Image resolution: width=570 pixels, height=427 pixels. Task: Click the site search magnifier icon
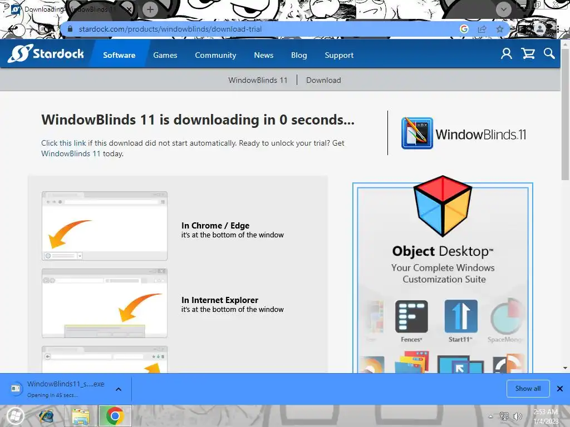pos(549,54)
